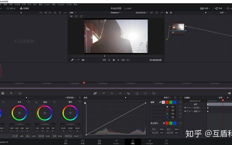Click the 媒体池 media pool button
The width and height of the screenshot is (232, 145).
[x=11, y=8]
